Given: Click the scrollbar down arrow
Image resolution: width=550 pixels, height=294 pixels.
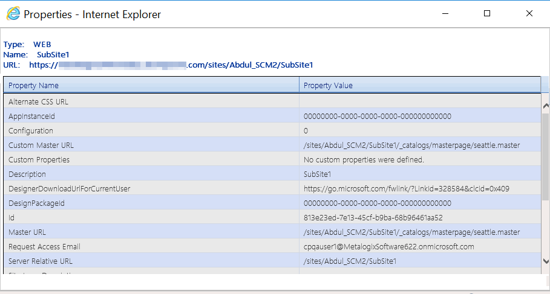Looking at the screenshot, I should [x=545, y=261].
